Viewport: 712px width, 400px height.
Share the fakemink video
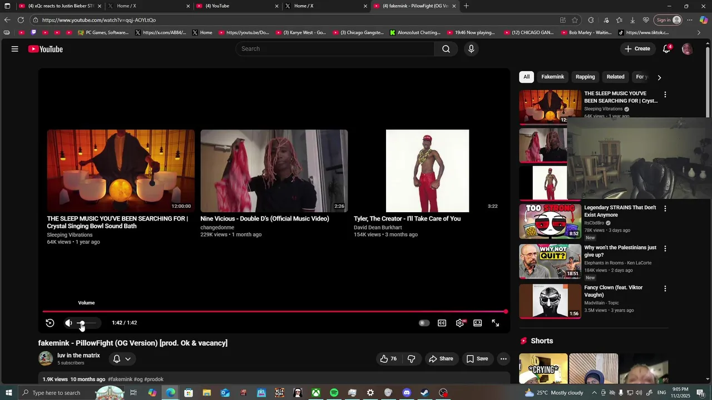tap(441, 359)
